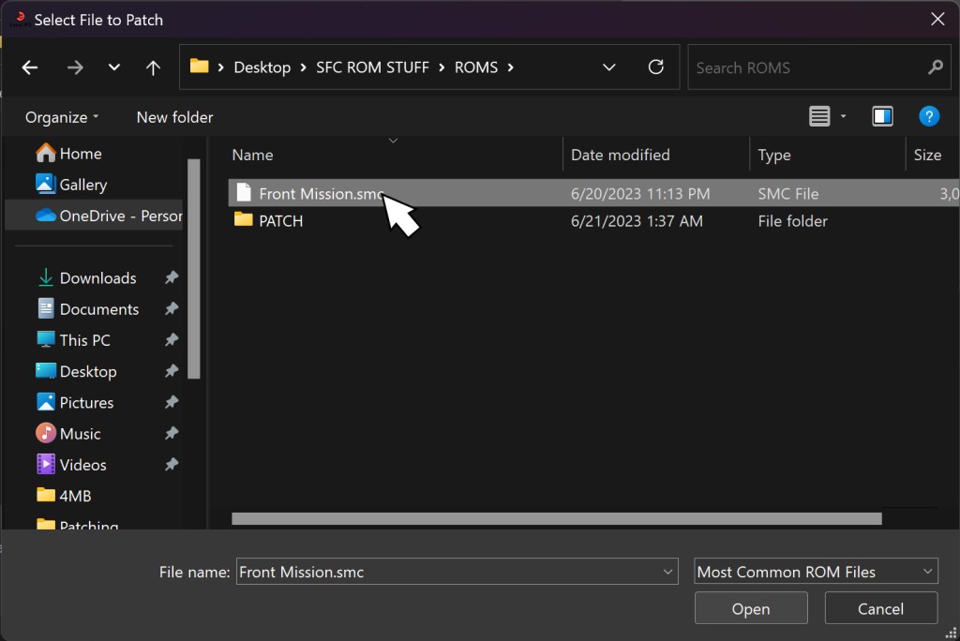Go back to the previous folder

pos(30,67)
